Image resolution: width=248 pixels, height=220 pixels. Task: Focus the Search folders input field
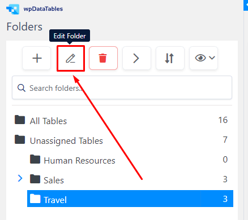click(122, 87)
